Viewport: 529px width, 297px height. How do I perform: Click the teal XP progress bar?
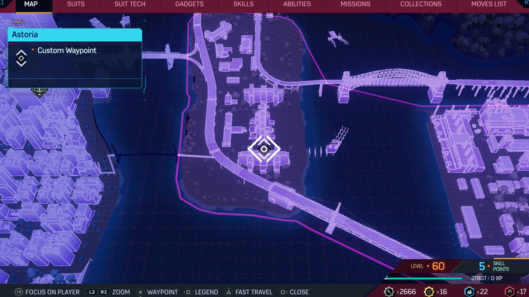[x=423, y=278]
